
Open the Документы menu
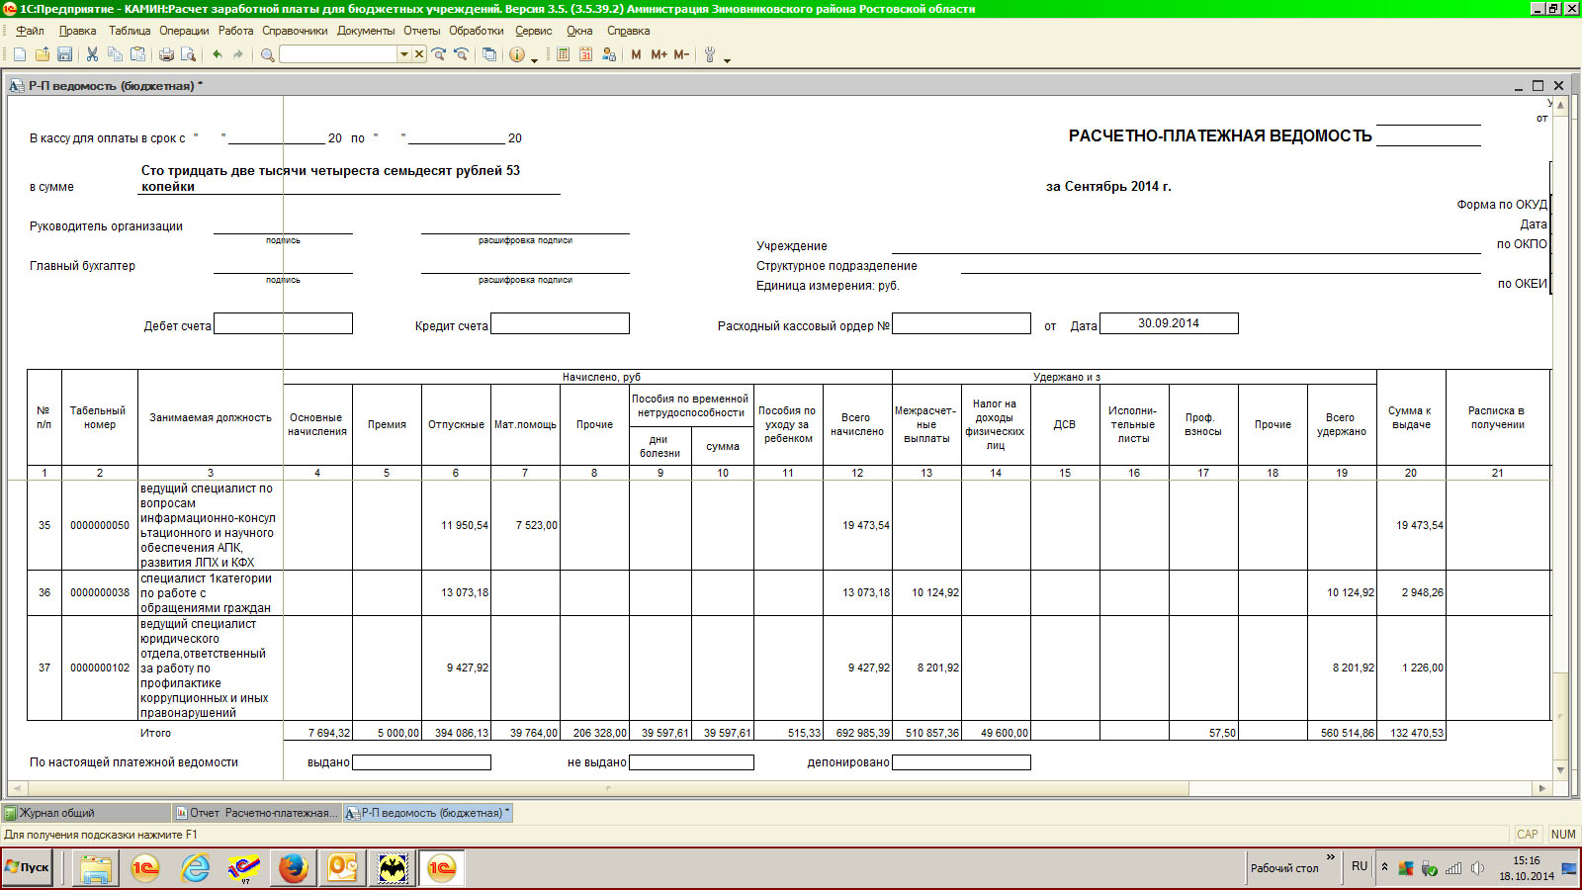[x=366, y=31]
